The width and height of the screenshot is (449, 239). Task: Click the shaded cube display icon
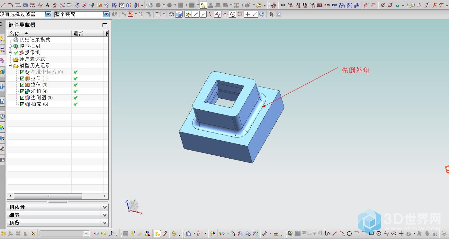click(x=179, y=14)
